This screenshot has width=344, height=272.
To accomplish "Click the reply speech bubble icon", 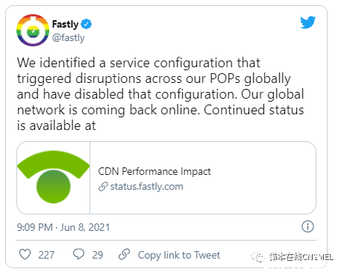I will [x=78, y=254].
